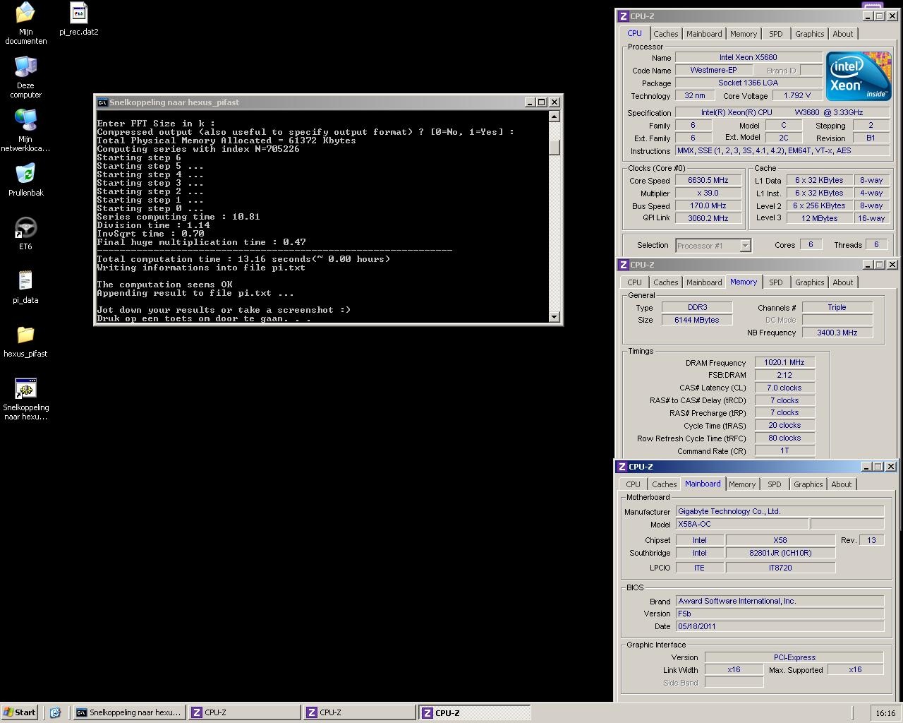Screen dimensions: 903x723
Task: Open Memory tab in CPU-Z processor window
Action: [x=744, y=34]
